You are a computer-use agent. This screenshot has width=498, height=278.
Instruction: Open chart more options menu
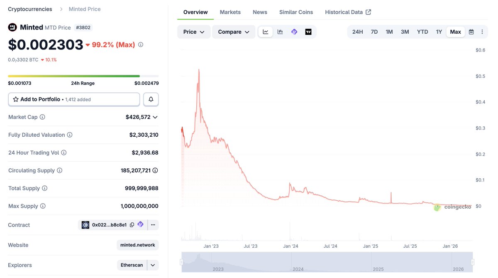[x=482, y=32]
